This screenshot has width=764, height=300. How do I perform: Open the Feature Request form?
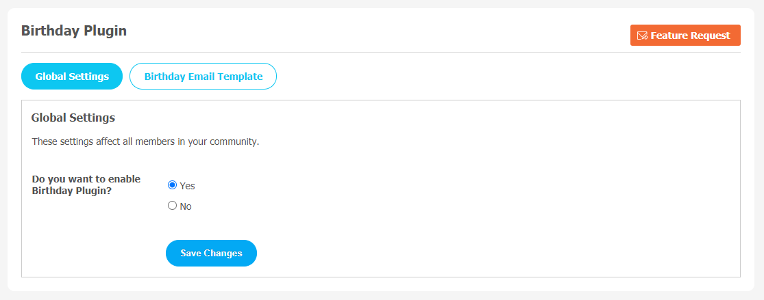click(x=685, y=36)
